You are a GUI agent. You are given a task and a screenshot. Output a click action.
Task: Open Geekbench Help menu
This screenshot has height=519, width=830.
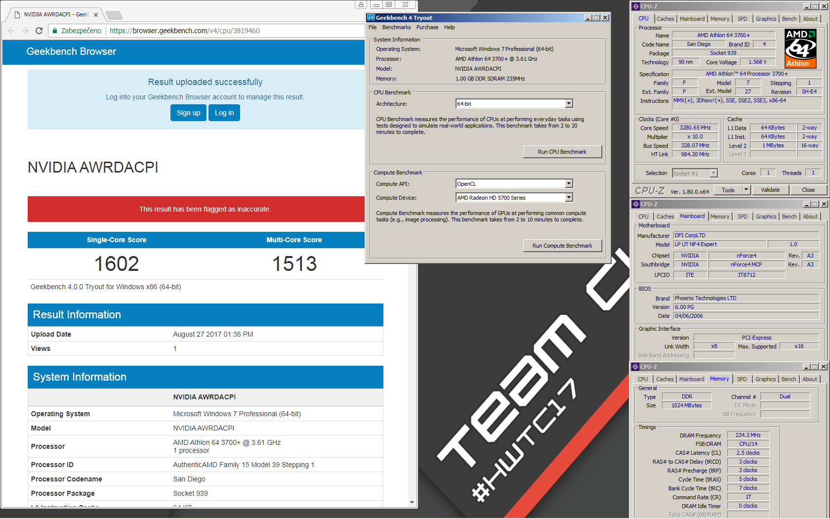(449, 28)
